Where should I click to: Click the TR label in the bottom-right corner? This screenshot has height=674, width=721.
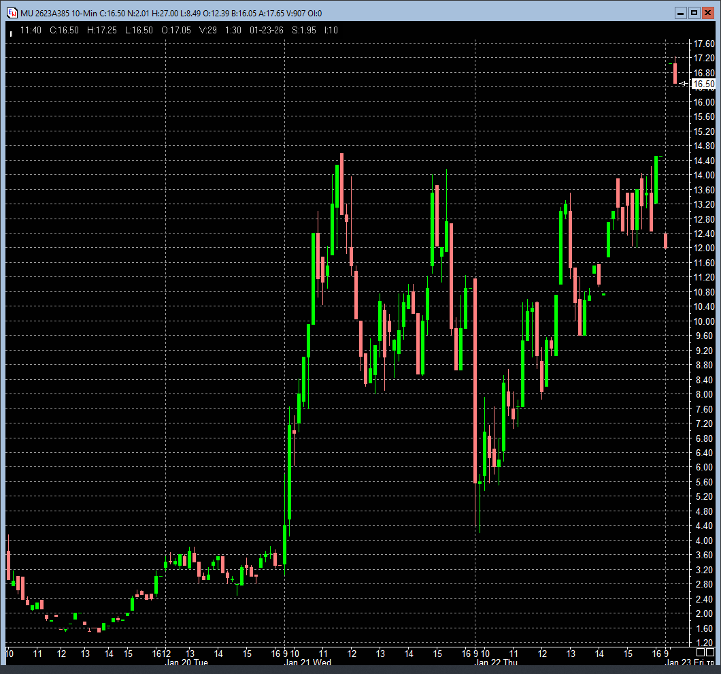[710, 663]
